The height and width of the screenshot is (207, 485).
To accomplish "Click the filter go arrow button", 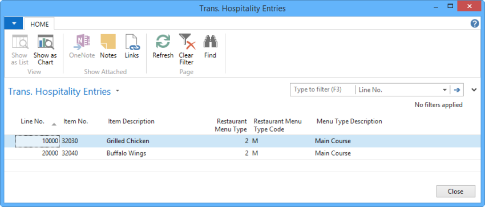I will [x=456, y=90].
